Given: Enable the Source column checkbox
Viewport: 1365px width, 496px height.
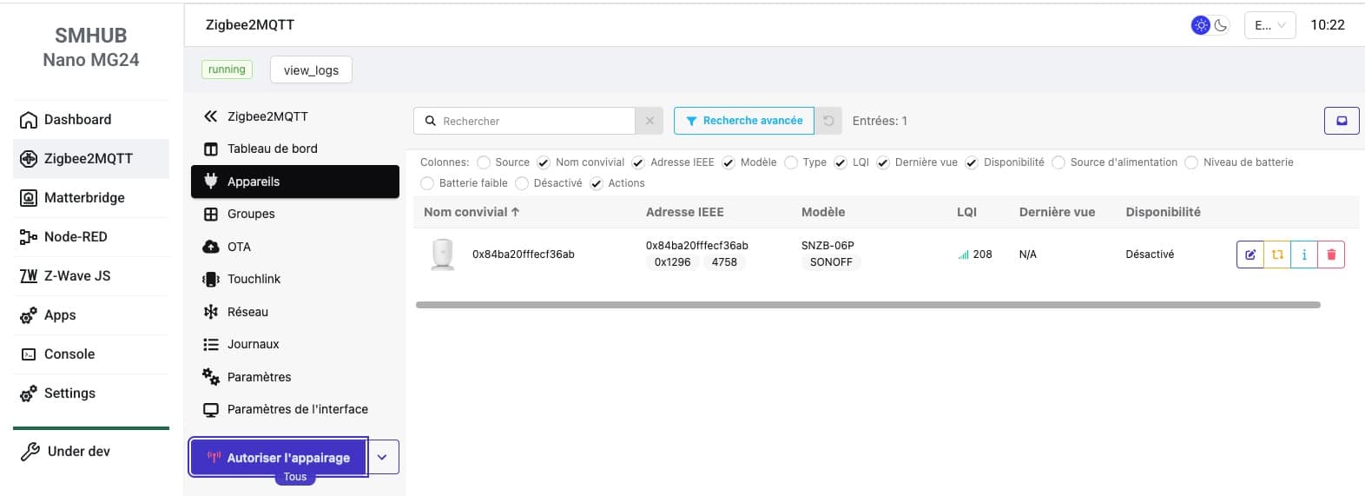Looking at the screenshot, I should (484, 162).
